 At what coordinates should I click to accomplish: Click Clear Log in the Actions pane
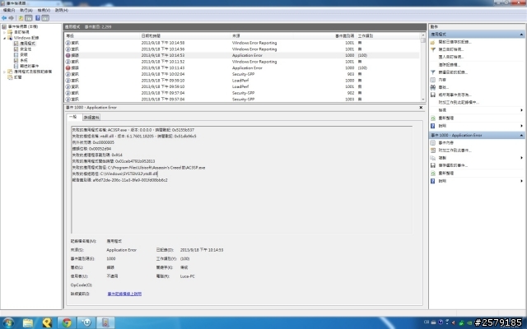449,65
